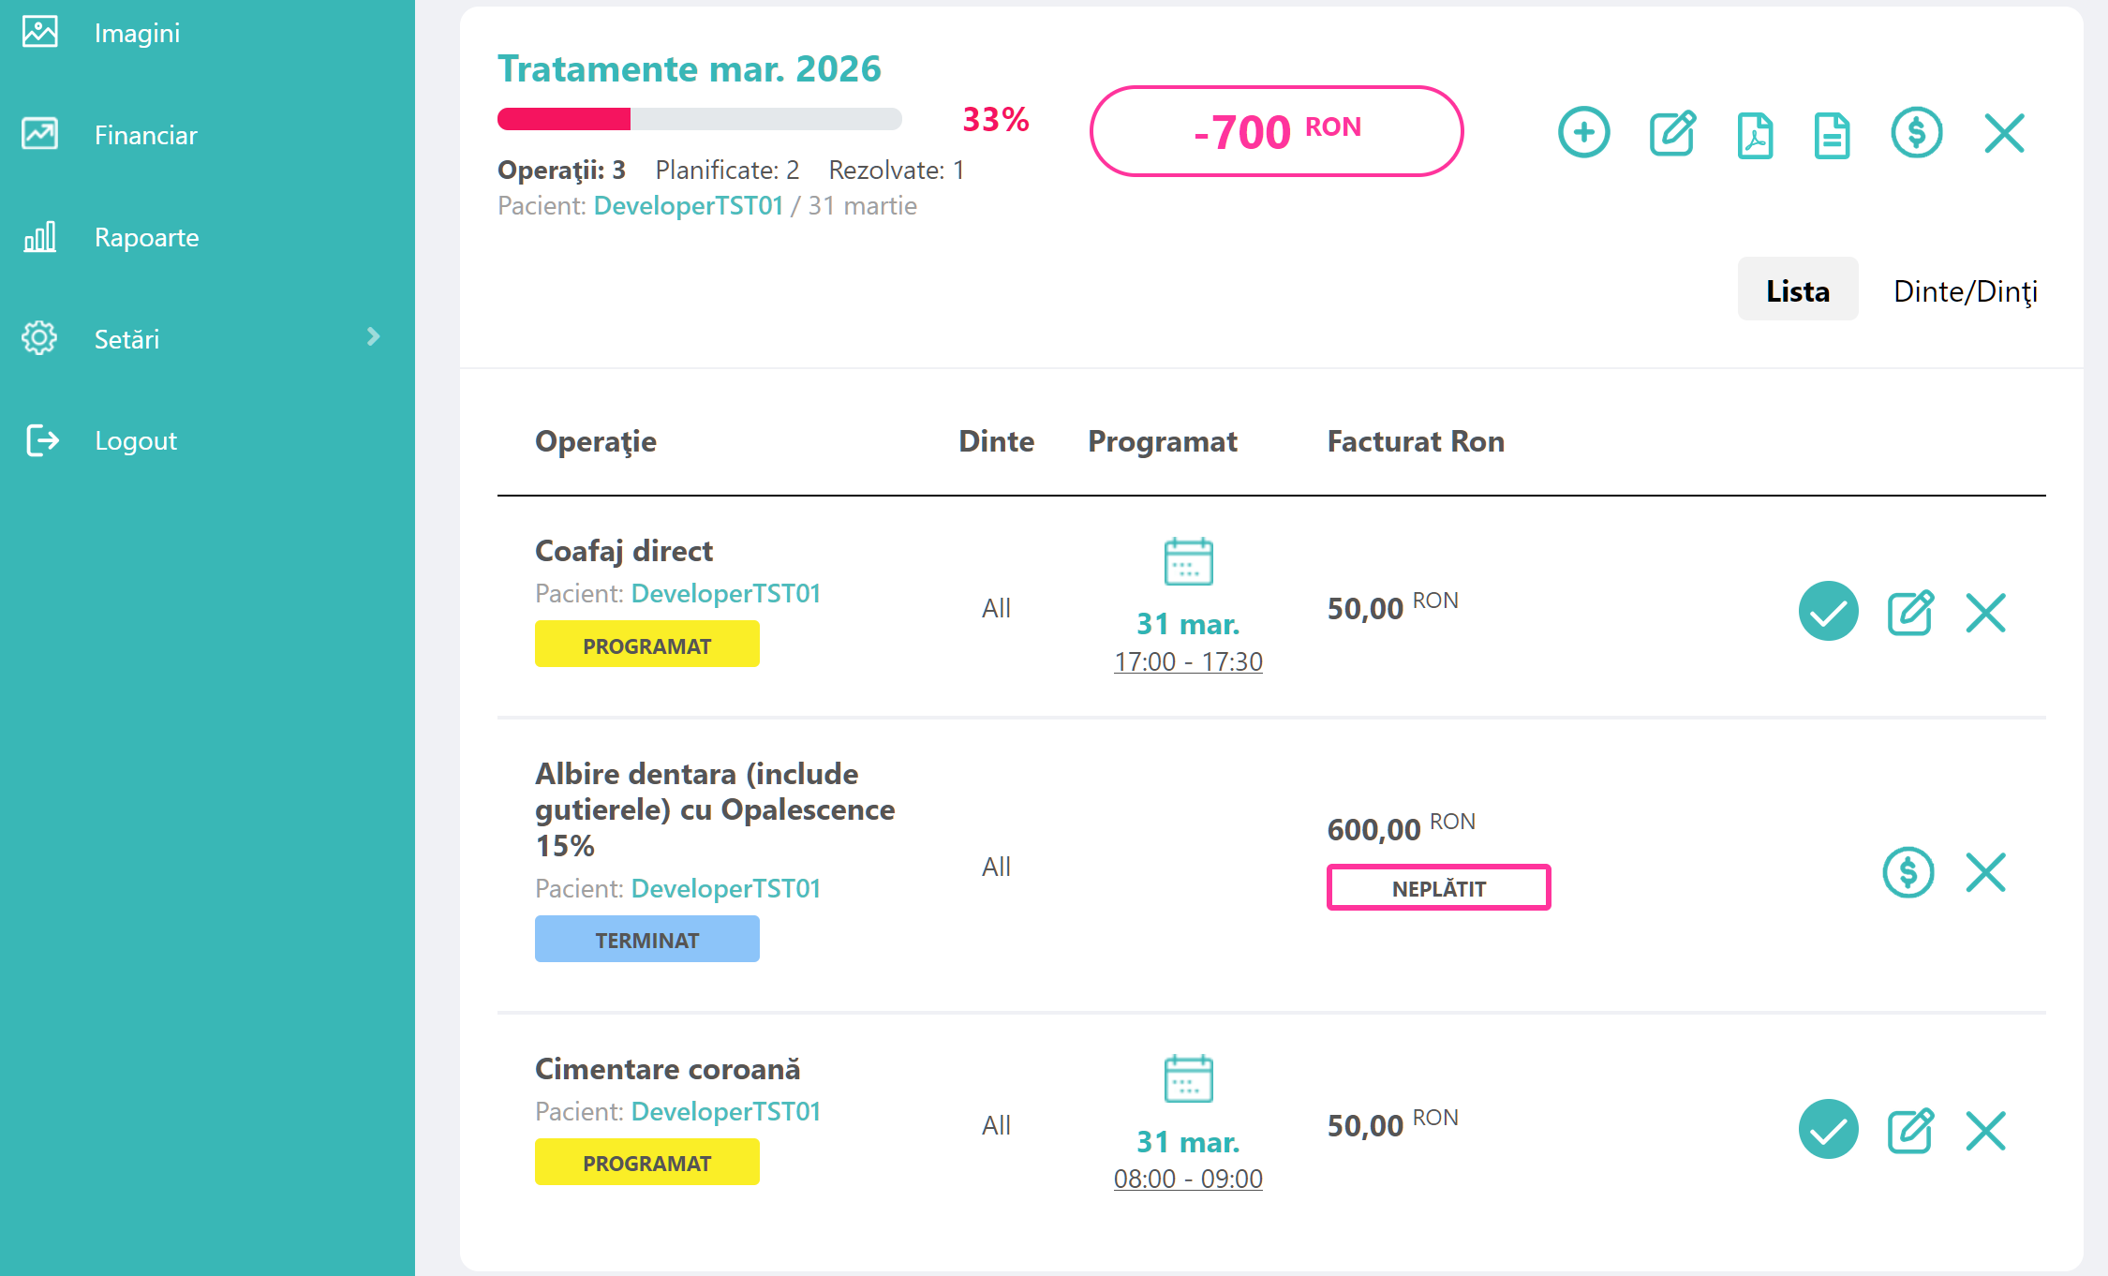The image size is (2108, 1276).
Task: Open the treatment document icon in the header
Action: click(1833, 133)
